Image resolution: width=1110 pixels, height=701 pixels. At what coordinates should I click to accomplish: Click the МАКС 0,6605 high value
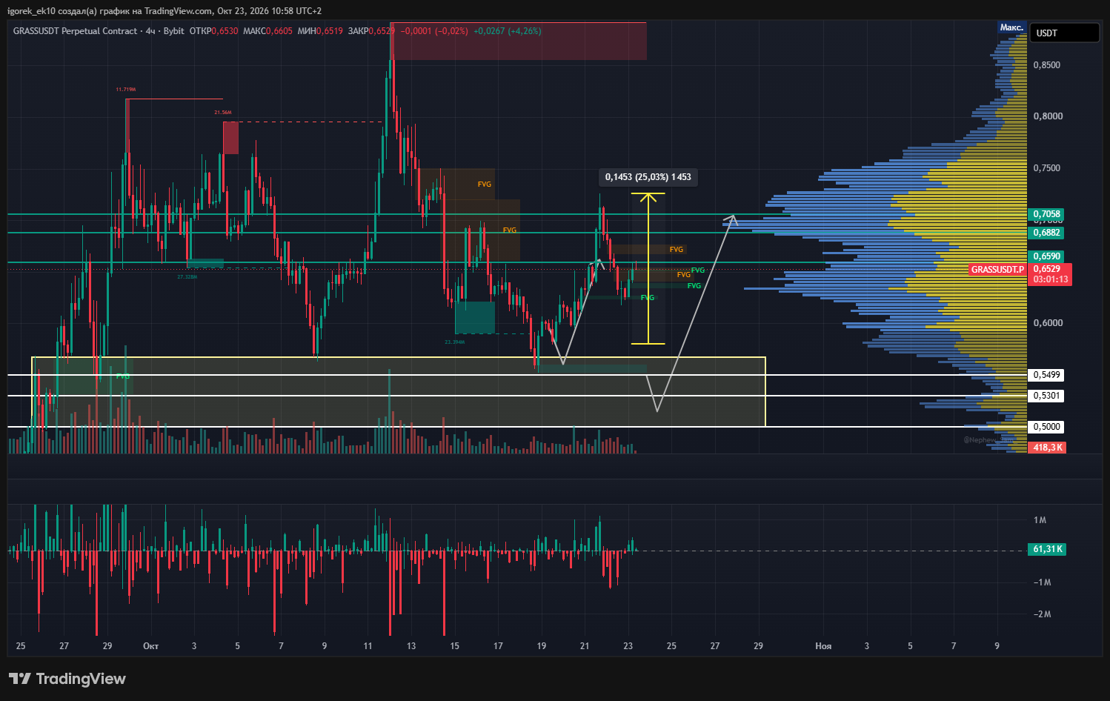[x=267, y=31]
